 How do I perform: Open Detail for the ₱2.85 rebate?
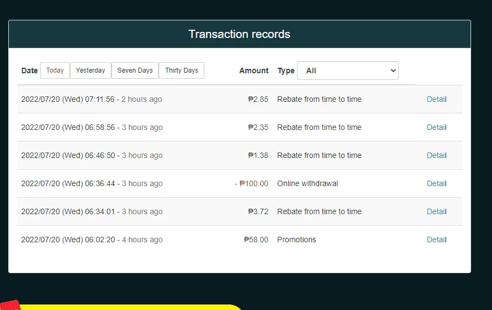[x=436, y=99]
